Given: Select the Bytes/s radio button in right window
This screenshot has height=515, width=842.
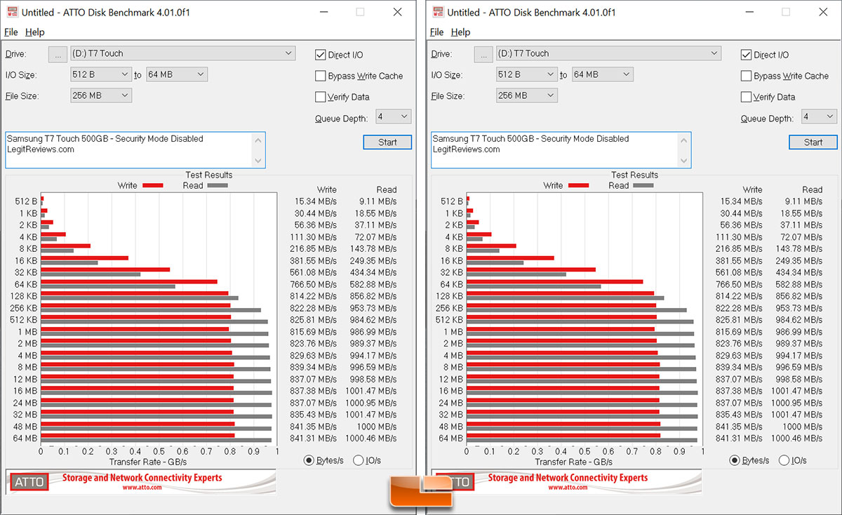Looking at the screenshot, I should click(735, 460).
